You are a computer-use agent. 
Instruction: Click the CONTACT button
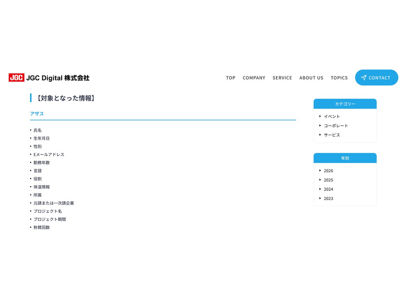click(376, 77)
